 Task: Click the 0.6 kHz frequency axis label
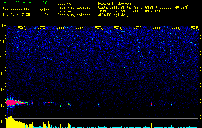[x=3, y=122]
